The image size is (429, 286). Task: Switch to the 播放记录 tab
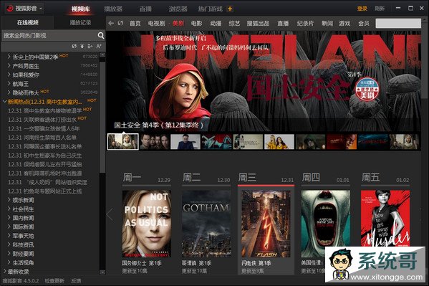(80, 23)
